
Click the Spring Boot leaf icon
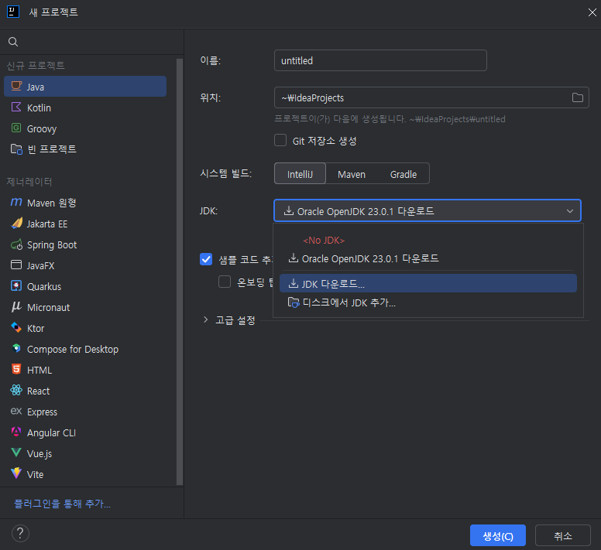[16, 244]
